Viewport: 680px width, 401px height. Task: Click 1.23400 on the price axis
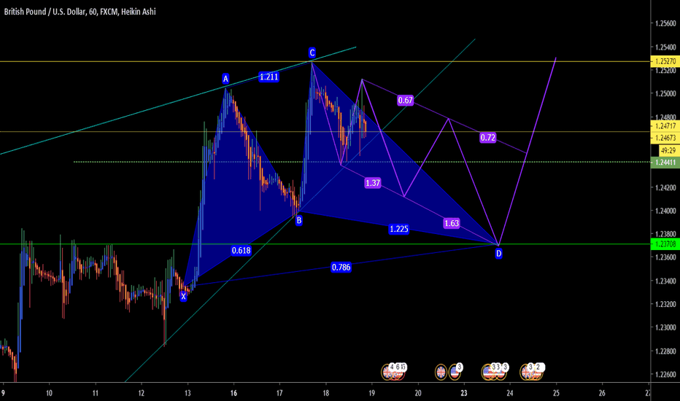pos(665,281)
